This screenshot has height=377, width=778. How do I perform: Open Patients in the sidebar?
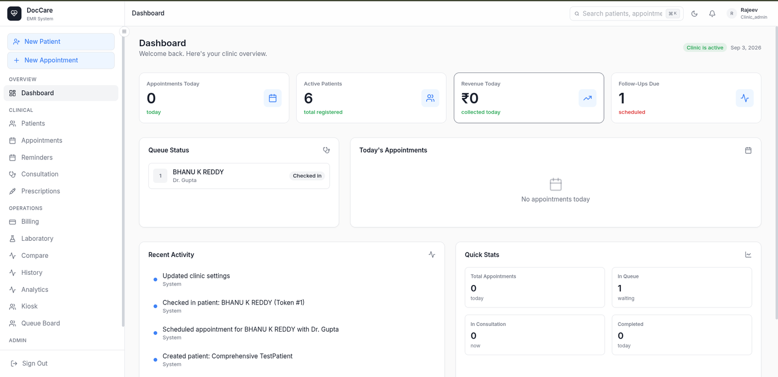coord(61,124)
